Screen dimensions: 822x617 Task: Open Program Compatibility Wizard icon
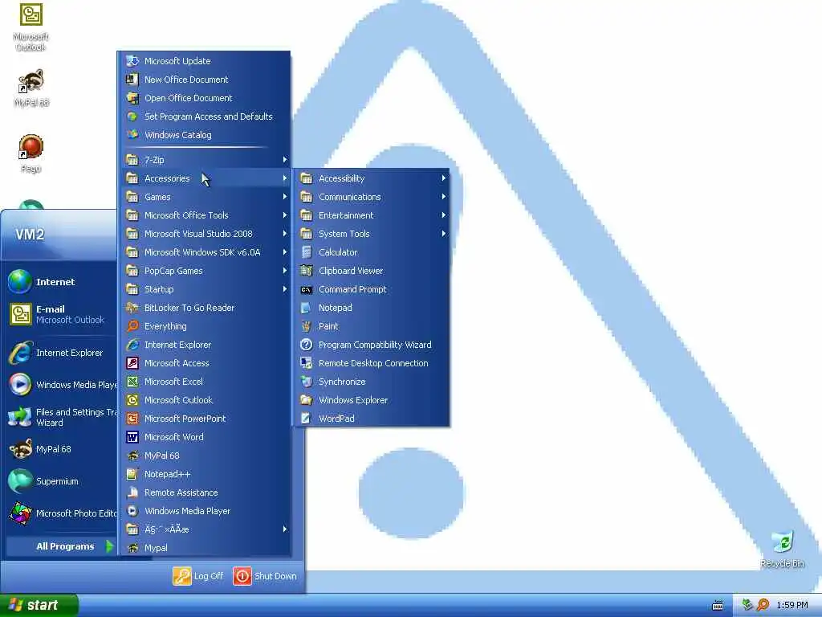[x=307, y=345]
